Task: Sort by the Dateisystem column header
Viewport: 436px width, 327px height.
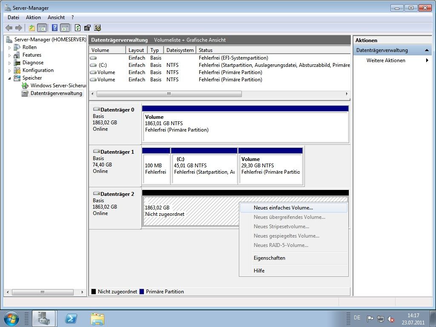Action: (180, 50)
